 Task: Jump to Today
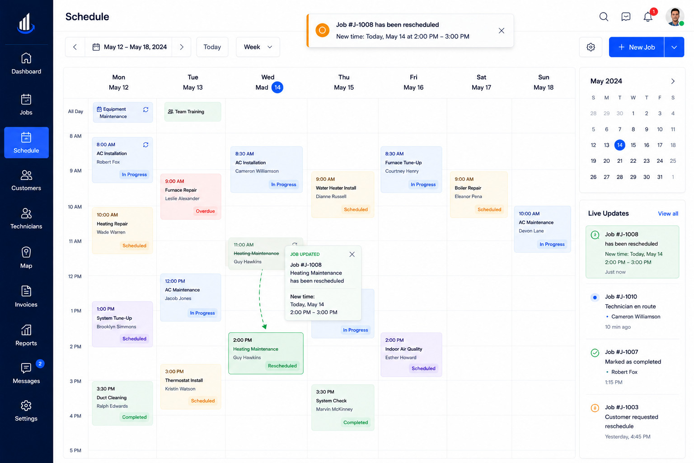(212, 47)
